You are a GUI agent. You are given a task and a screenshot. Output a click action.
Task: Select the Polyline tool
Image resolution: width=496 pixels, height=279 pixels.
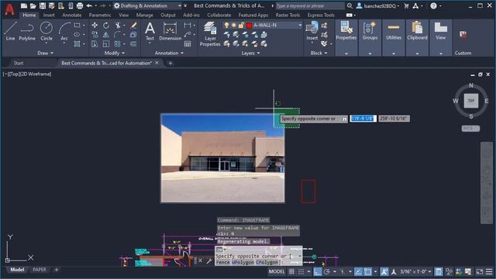27,31
